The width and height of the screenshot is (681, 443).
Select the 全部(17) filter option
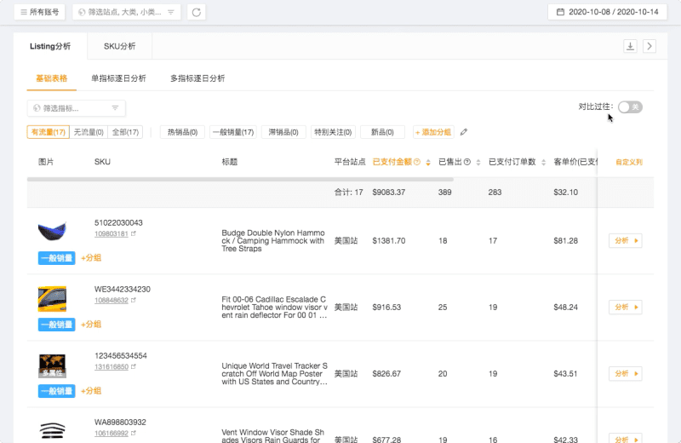tap(125, 132)
